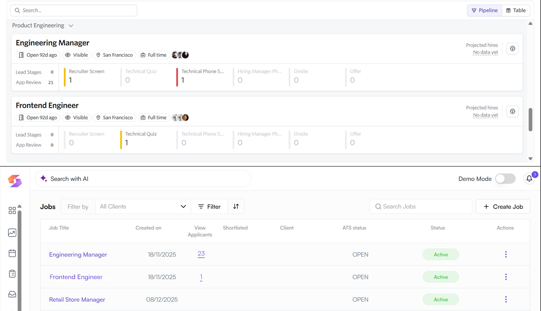Toggle Visible badge on Frontend Engineer card
Image resolution: width=541 pixels, height=311 pixels.
point(77,118)
